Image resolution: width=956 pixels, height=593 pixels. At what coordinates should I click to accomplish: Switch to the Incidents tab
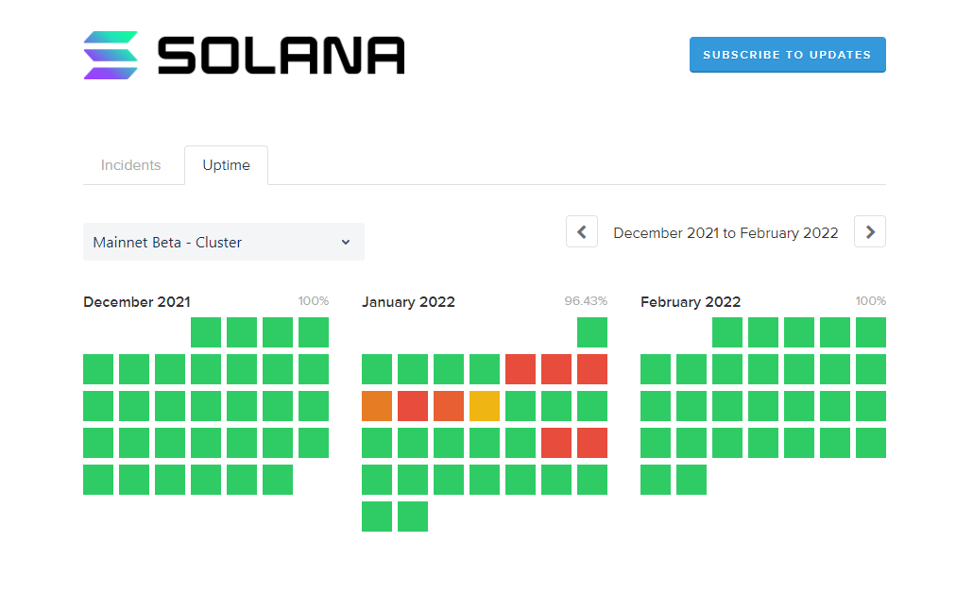click(130, 165)
